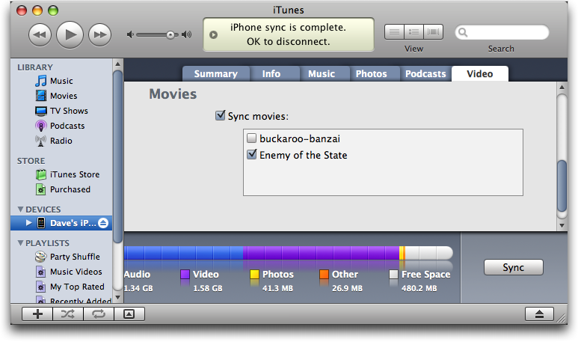Click the 'iPhone sync is complete.' status text
Image resolution: width=578 pixels, height=342 pixels.
(x=289, y=27)
